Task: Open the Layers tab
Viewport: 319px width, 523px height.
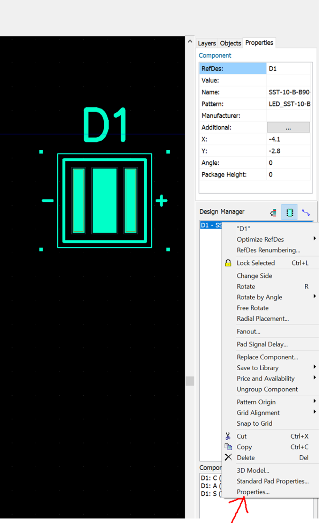Action: [207, 43]
